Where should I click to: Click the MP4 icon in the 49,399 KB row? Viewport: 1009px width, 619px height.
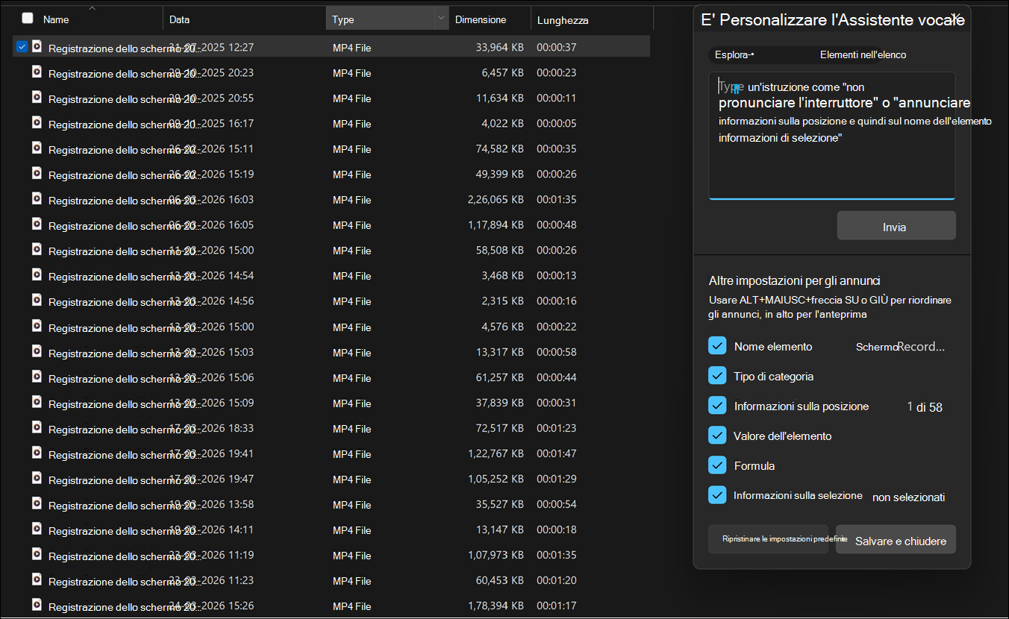(x=36, y=173)
